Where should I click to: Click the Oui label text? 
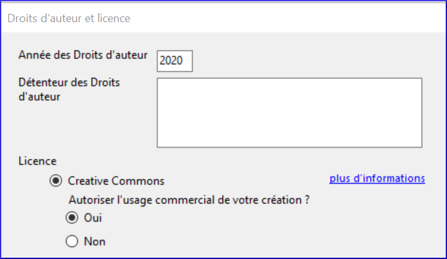point(93,218)
